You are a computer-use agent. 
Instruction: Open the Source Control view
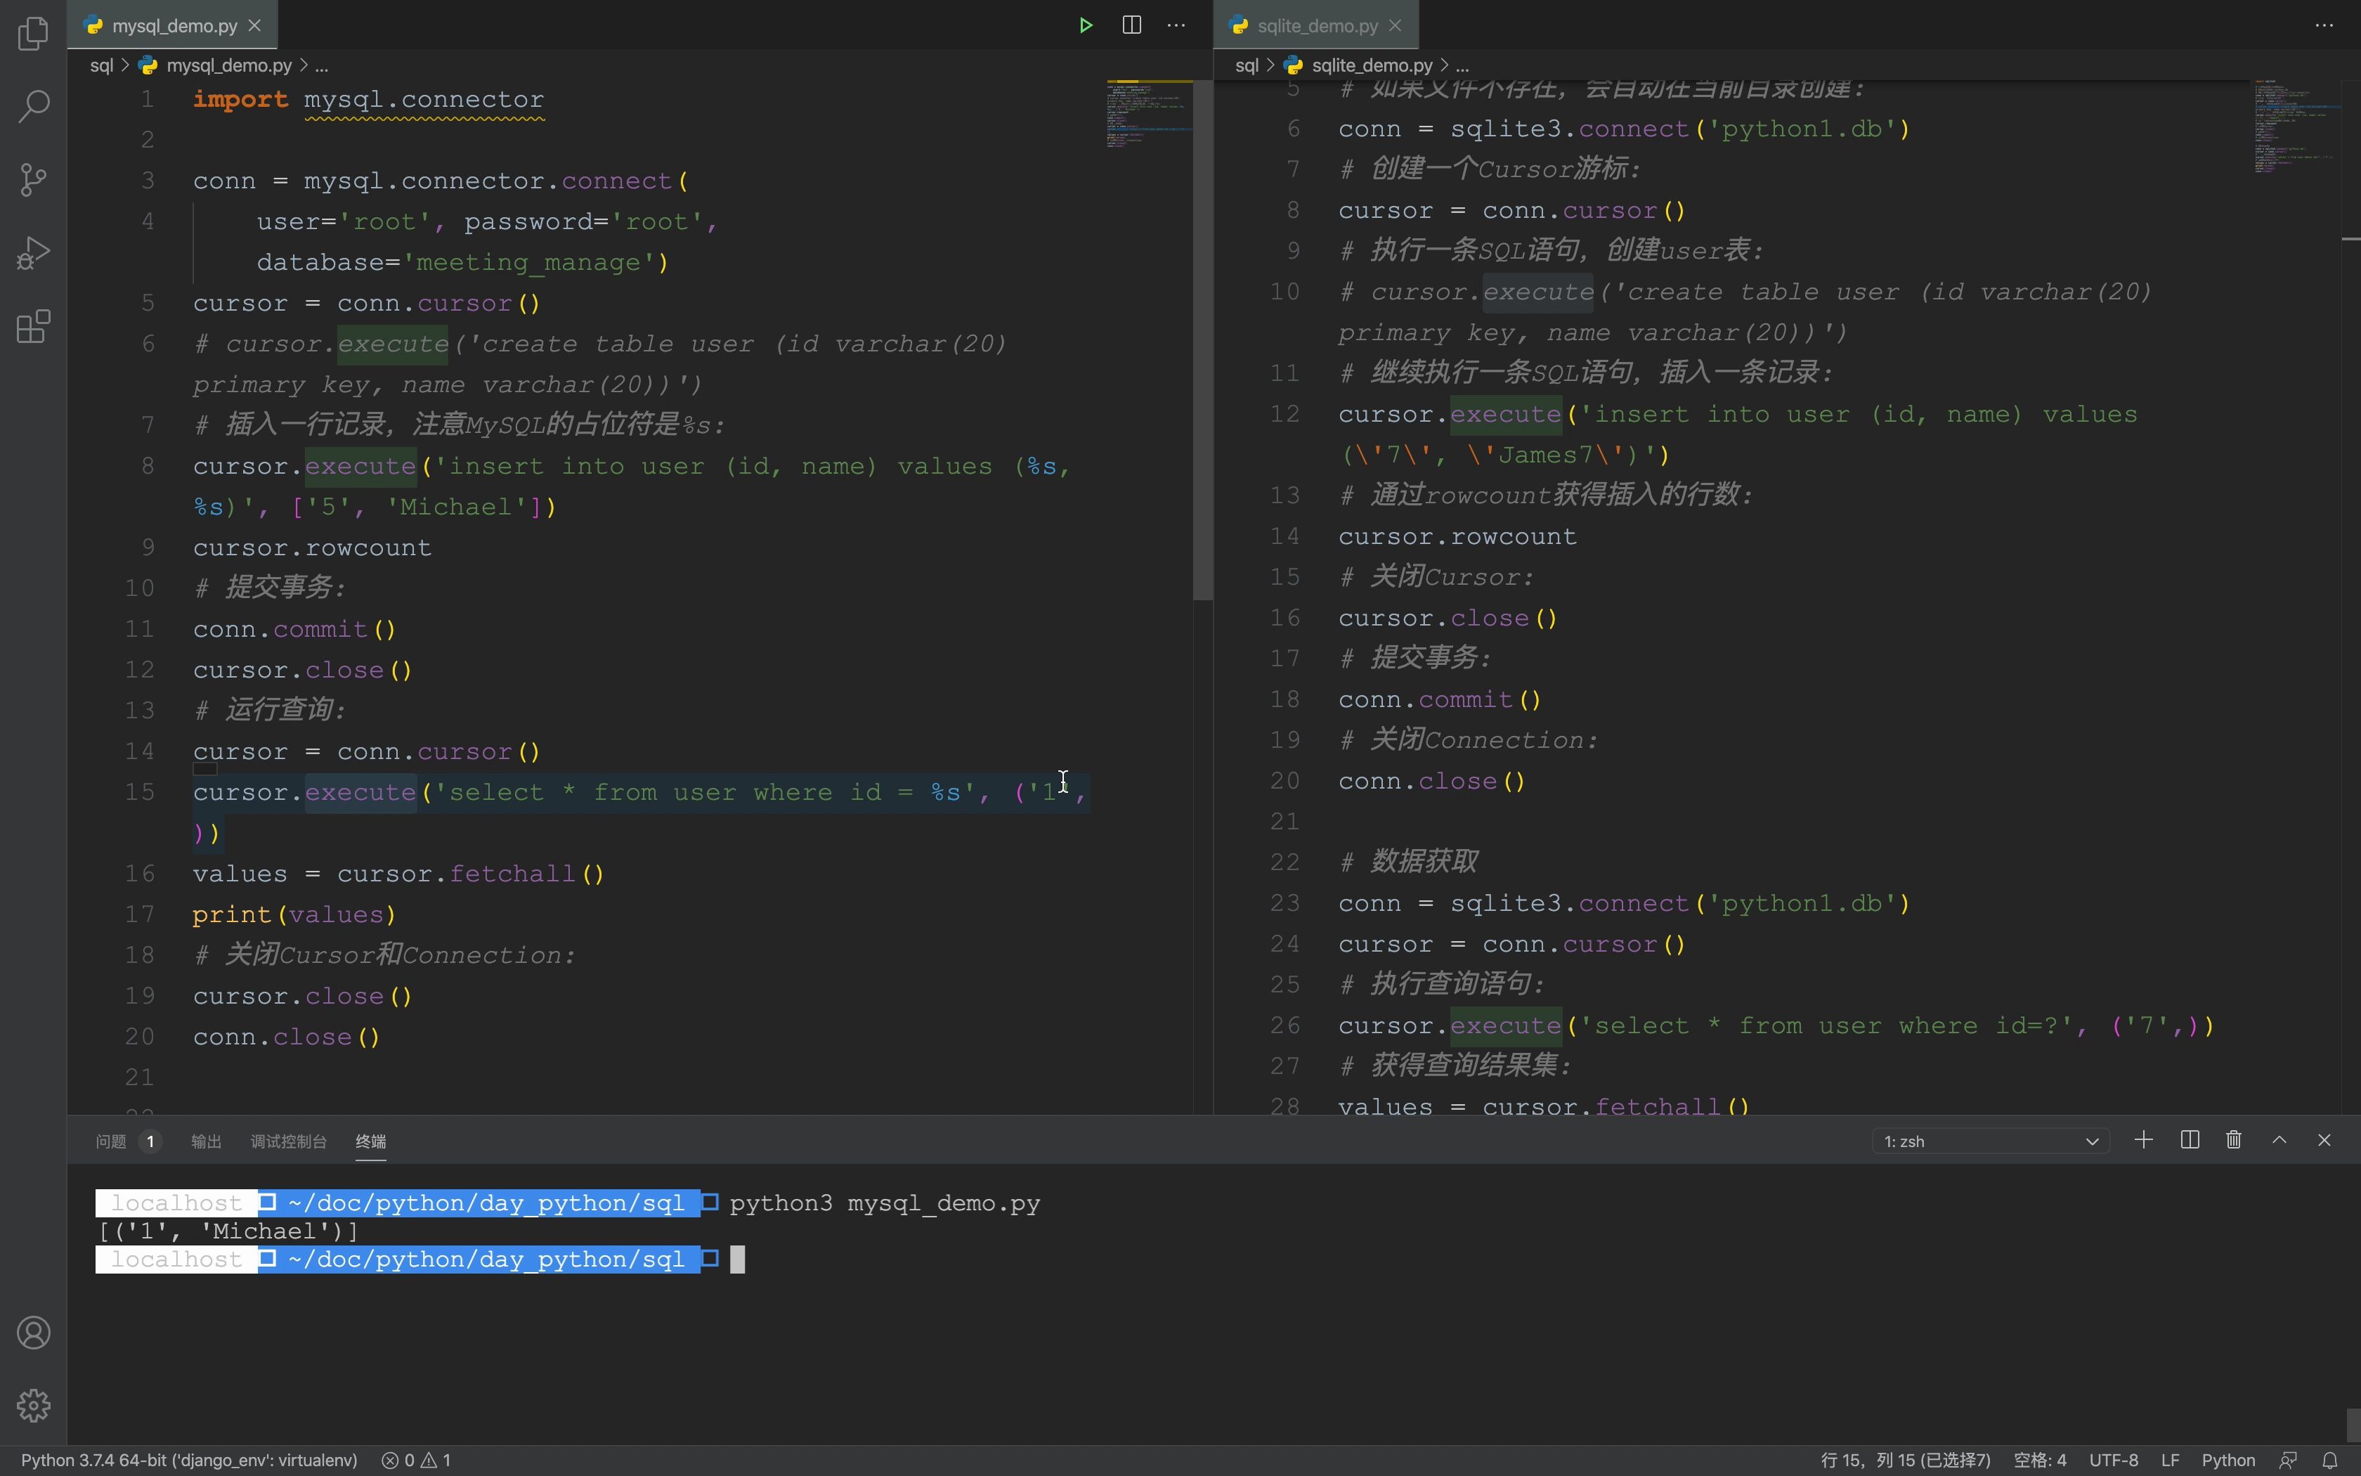[x=33, y=179]
